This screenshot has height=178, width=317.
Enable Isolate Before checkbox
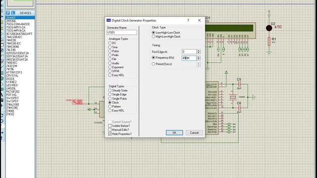(x=110, y=126)
